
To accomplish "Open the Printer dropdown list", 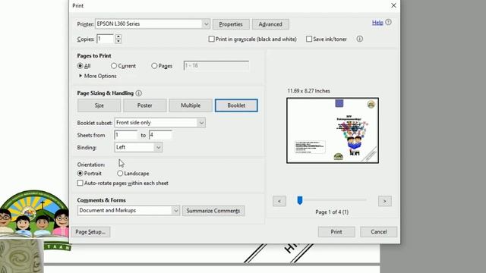I will pyautogui.click(x=206, y=24).
